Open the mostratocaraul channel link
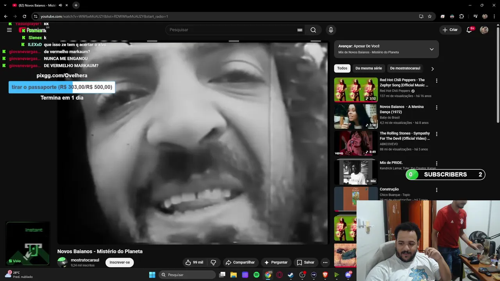 click(85, 260)
